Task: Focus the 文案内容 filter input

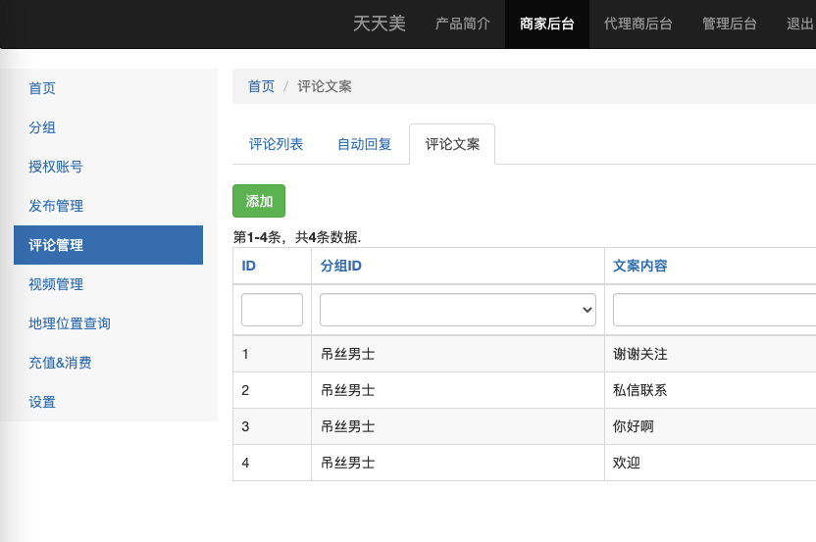Action: (x=714, y=310)
